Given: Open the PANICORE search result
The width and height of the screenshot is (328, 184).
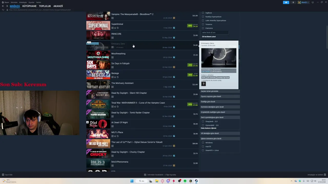Looking at the screenshot, I should point(142,36).
